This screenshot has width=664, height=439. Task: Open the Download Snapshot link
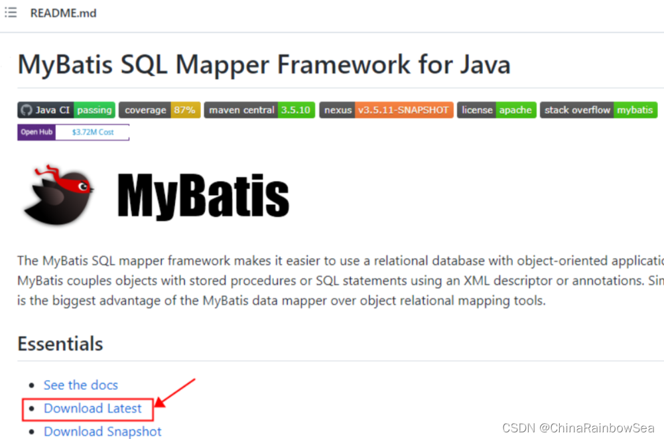coord(102,432)
